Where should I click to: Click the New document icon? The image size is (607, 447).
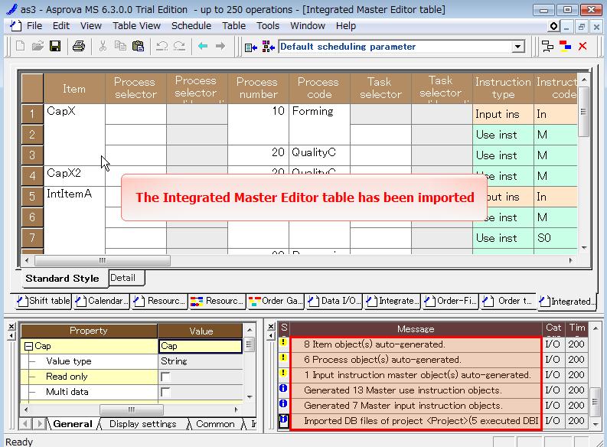click(21, 47)
